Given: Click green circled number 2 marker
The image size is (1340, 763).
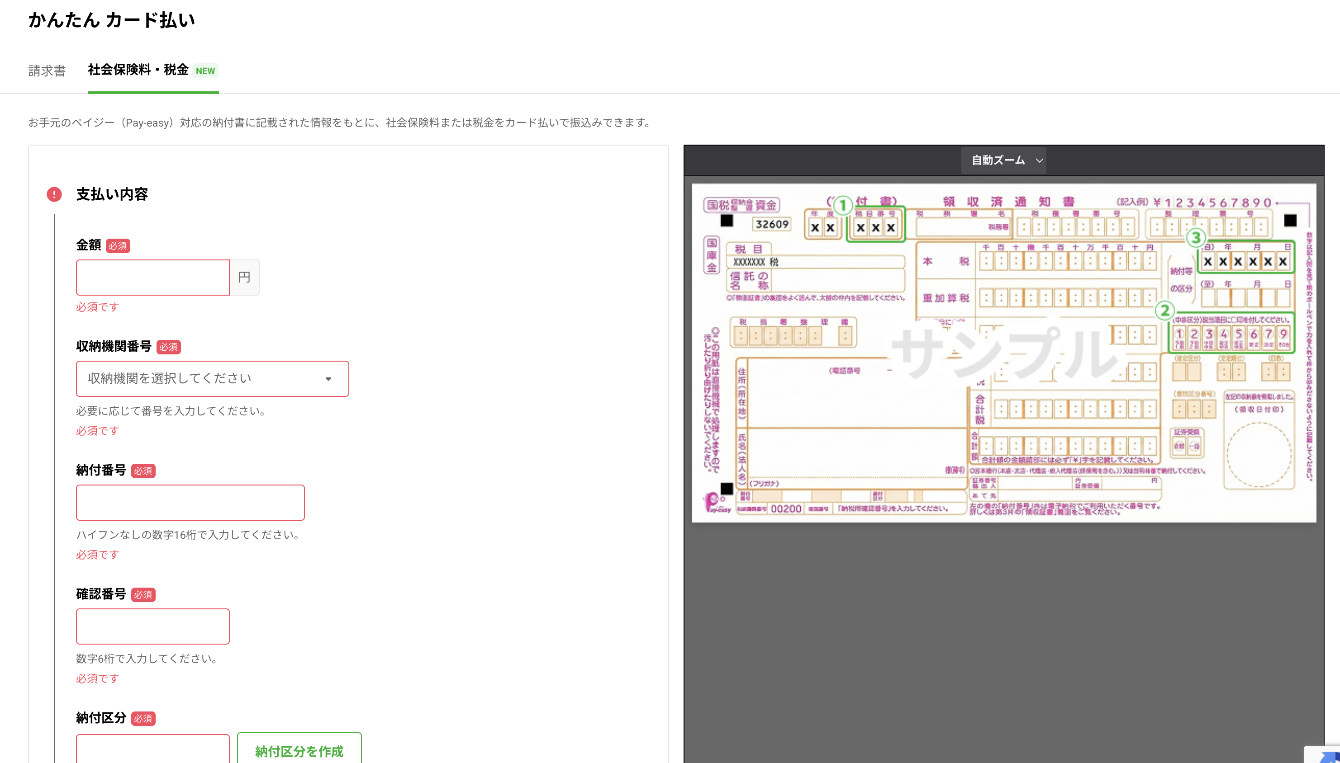Looking at the screenshot, I should (x=1164, y=310).
